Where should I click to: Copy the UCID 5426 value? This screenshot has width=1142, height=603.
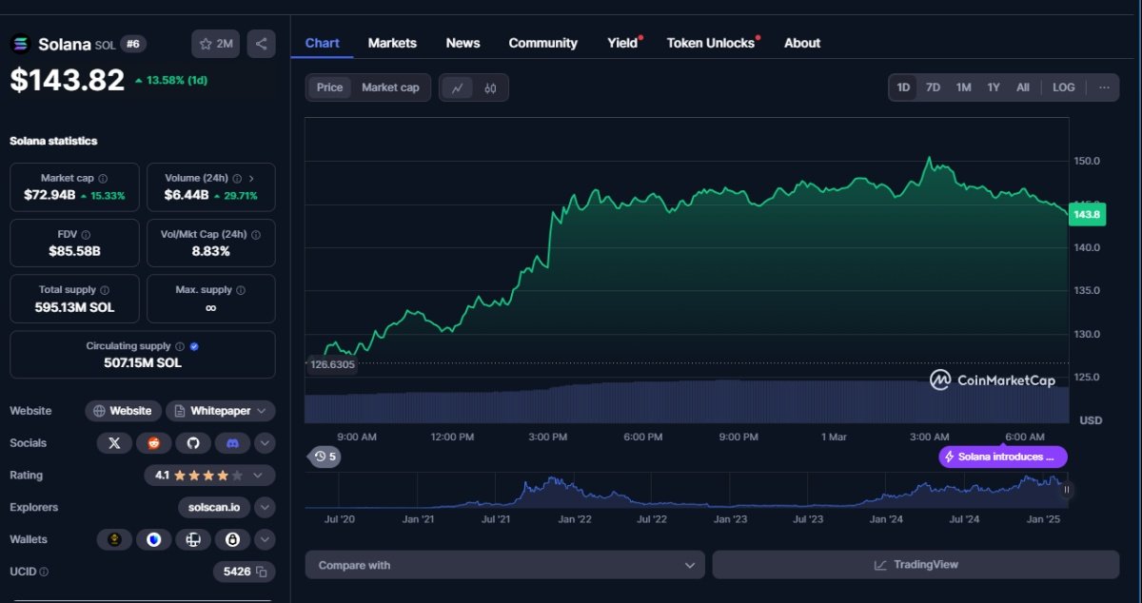point(261,572)
